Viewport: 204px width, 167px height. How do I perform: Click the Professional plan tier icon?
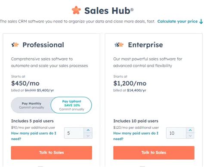point(15,45)
